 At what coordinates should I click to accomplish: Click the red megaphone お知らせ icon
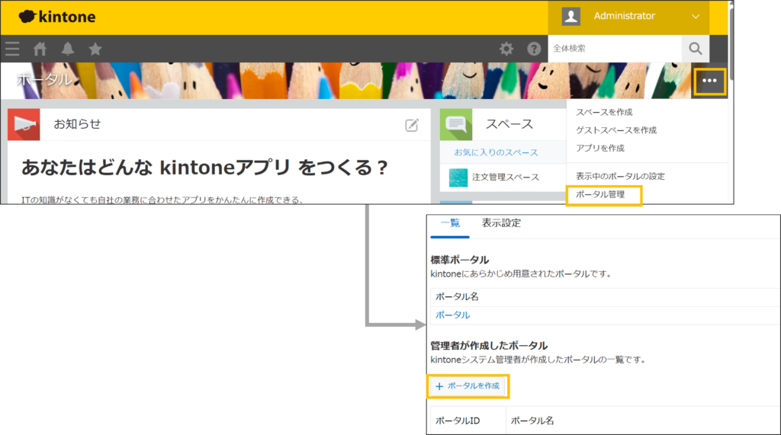click(x=24, y=124)
